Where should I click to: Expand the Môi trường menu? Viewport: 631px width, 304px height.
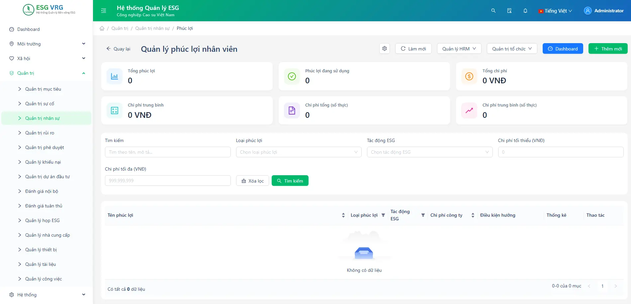coord(84,44)
